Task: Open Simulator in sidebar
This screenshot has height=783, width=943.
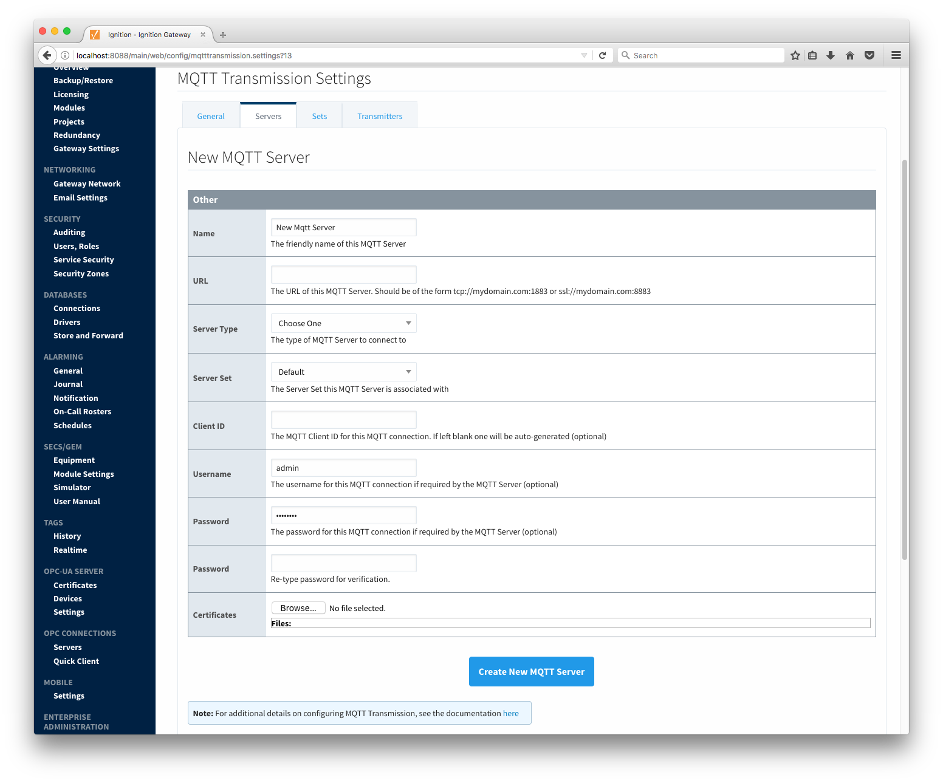Action: (72, 487)
